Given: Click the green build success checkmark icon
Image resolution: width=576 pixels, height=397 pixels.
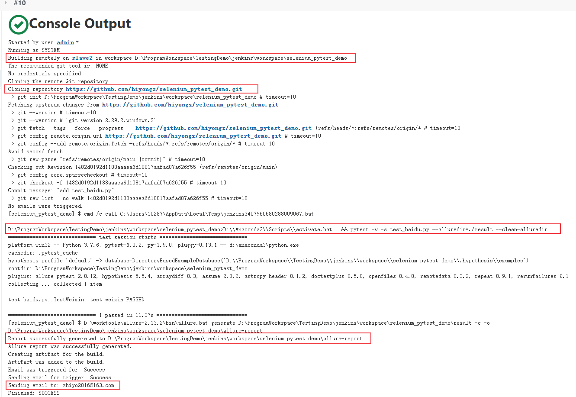Looking at the screenshot, I should [19, 24].
